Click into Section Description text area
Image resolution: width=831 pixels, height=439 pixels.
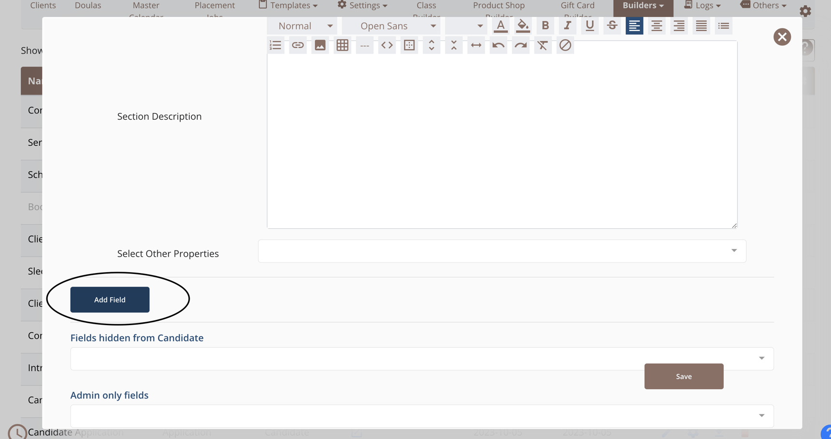tap(502, 135)
